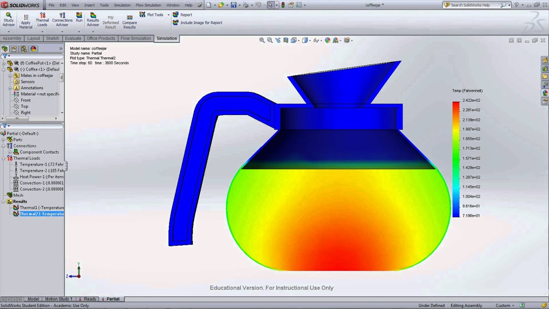Open the Results Advisor
Screen dimensions: 549x309
tap(93, 20)
